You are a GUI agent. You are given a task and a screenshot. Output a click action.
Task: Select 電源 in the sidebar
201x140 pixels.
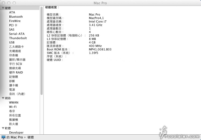12,90
